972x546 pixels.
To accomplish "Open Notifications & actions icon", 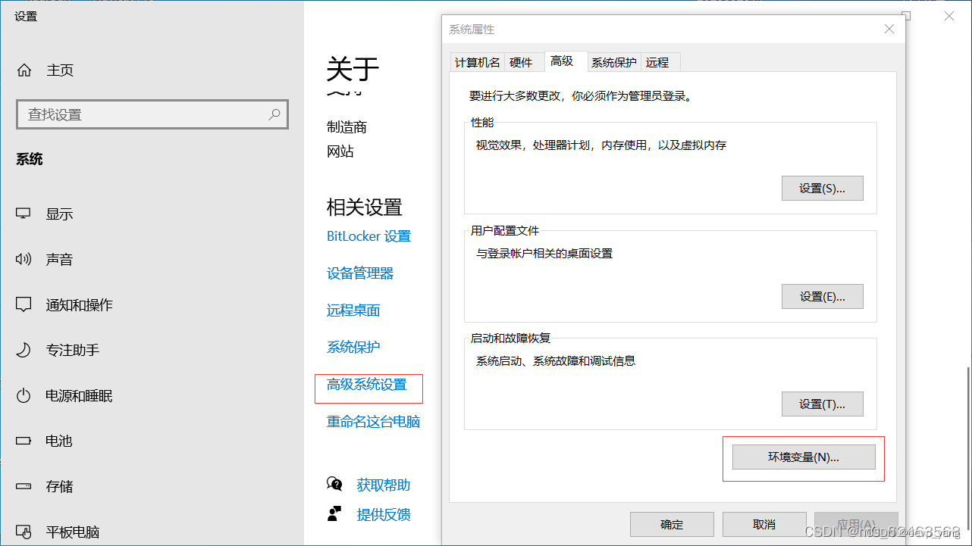I will (x=24, y=304).
